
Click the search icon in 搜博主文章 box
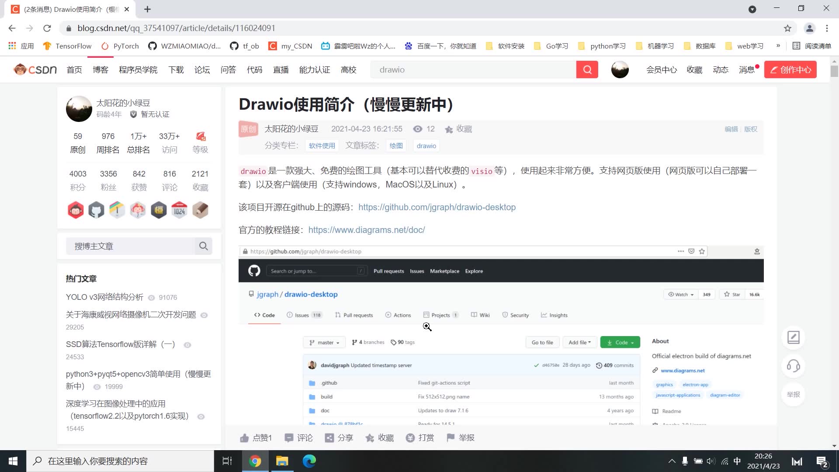(203, 246)
